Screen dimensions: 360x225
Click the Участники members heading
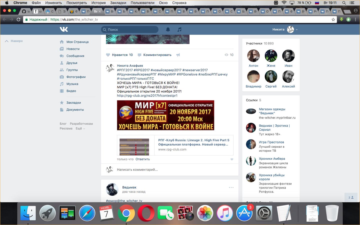254,43
